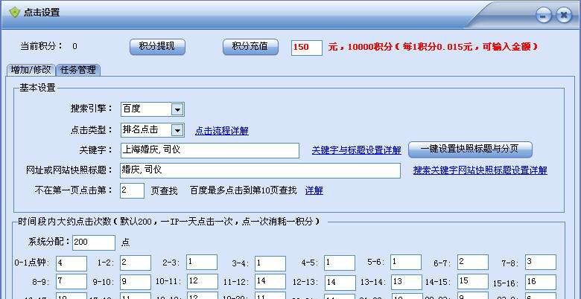
Task: Select the 1-2 hour click count field
Action: (136, 263)
